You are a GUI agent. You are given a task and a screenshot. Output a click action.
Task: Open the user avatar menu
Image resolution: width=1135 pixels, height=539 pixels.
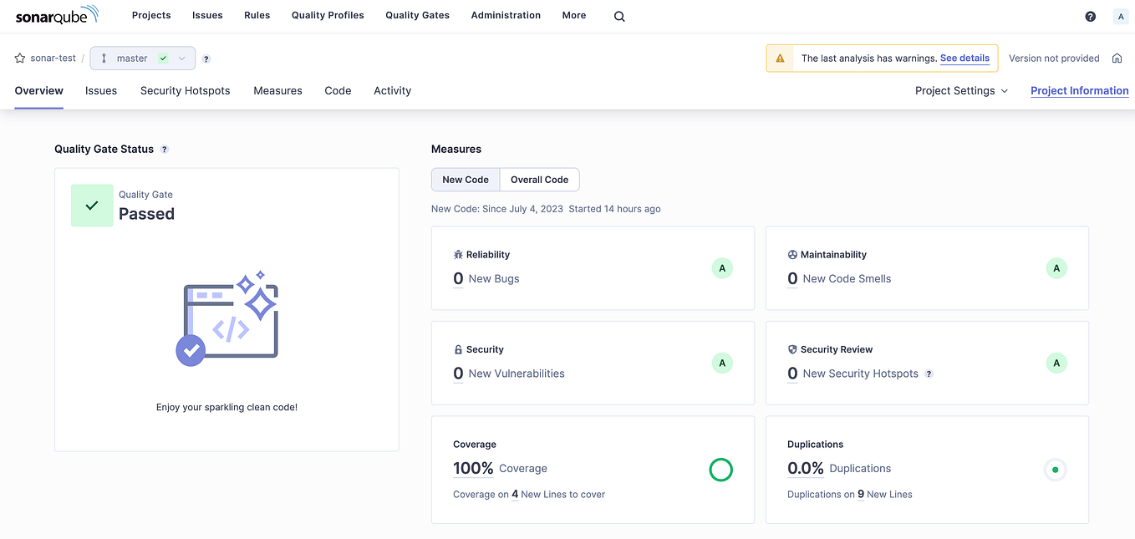1121,16
